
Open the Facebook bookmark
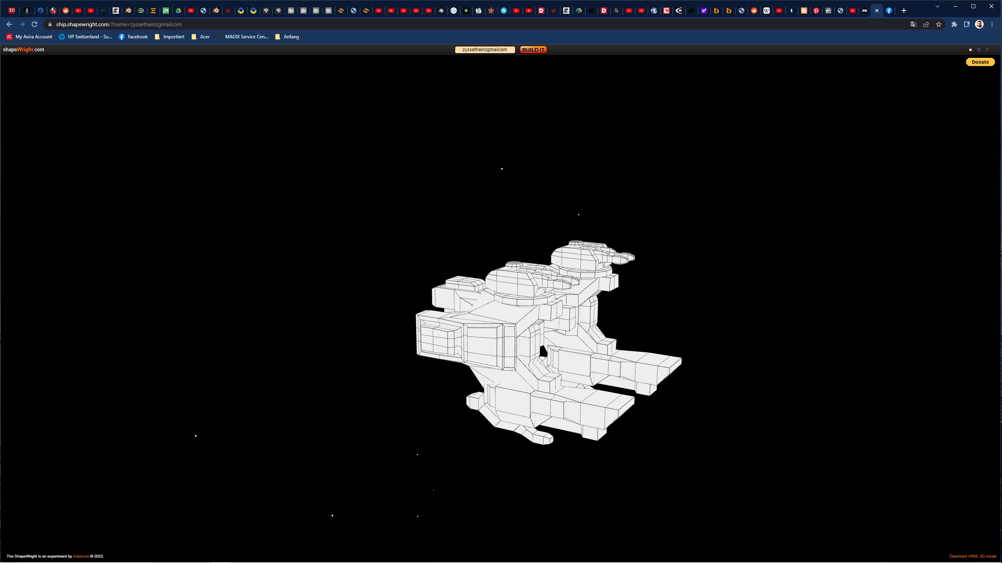pyautogui.click(x=133, y=37)
